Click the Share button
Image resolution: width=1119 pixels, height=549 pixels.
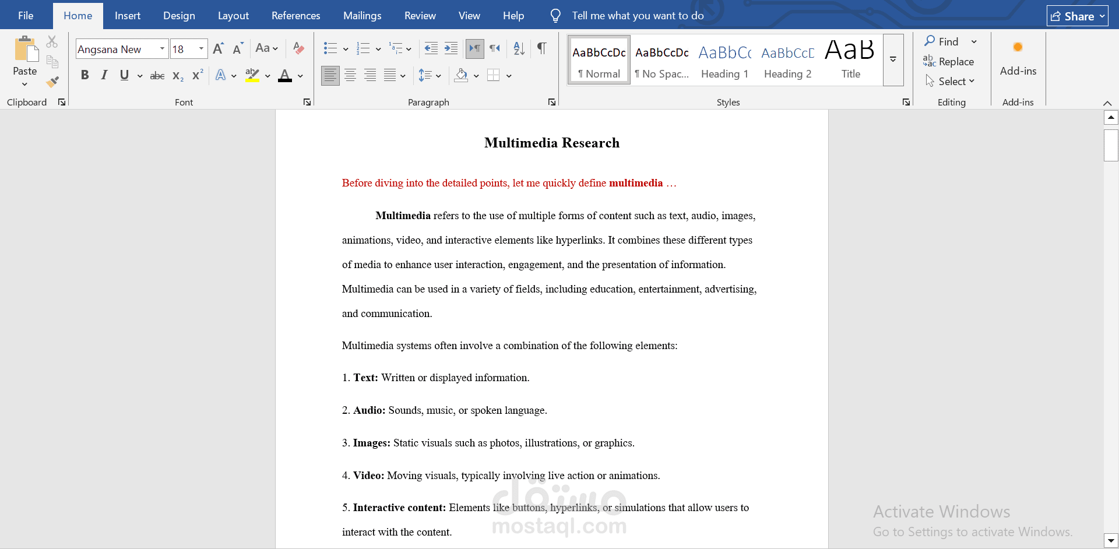pos(1077,16)
